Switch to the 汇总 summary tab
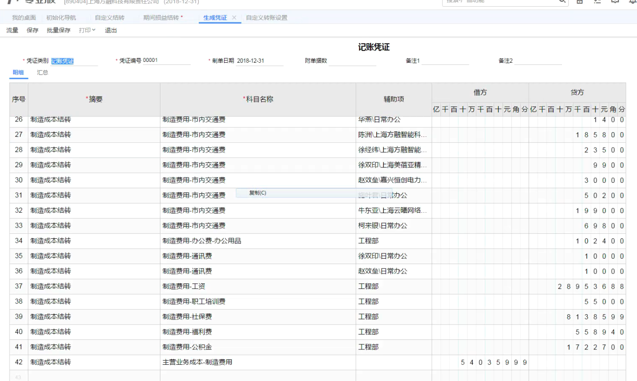This screenshot has height=381, width=637. 43,72
